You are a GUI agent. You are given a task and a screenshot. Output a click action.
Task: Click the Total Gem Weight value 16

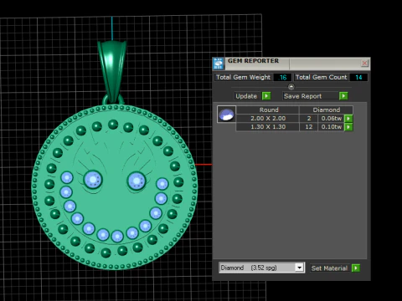[283, 78]
